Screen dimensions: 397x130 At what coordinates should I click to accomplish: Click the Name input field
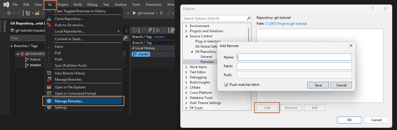(294, 57)
